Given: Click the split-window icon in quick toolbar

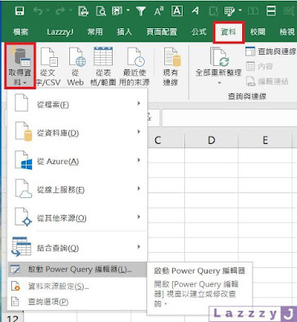Looking at the screenshot, I should click(270, 11).
